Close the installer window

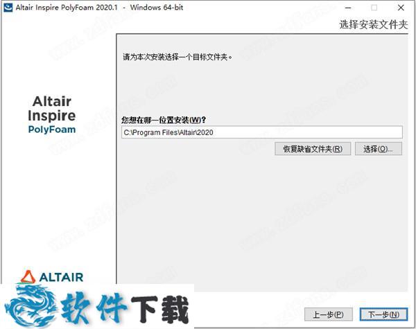click(x=401, y=8)
